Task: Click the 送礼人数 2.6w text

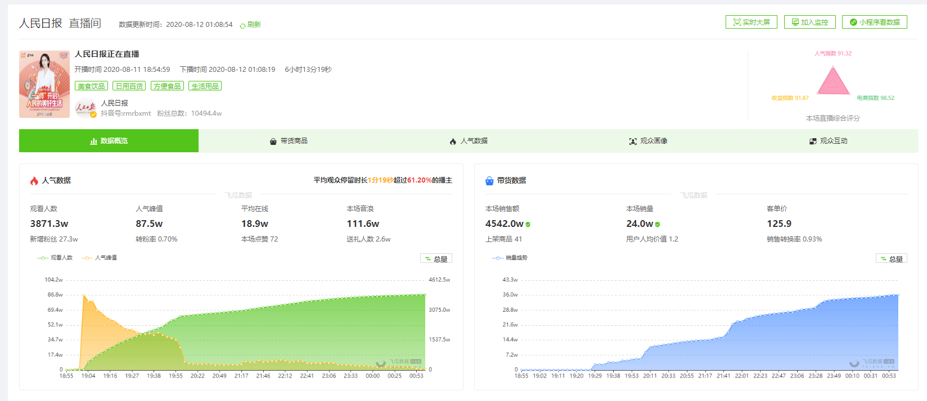Action: [368, 239]
